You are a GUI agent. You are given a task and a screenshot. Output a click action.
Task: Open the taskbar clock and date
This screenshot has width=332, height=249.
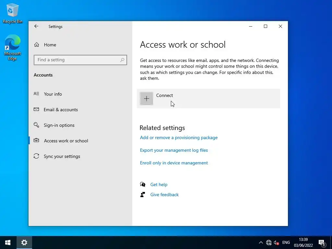point(303,243)
